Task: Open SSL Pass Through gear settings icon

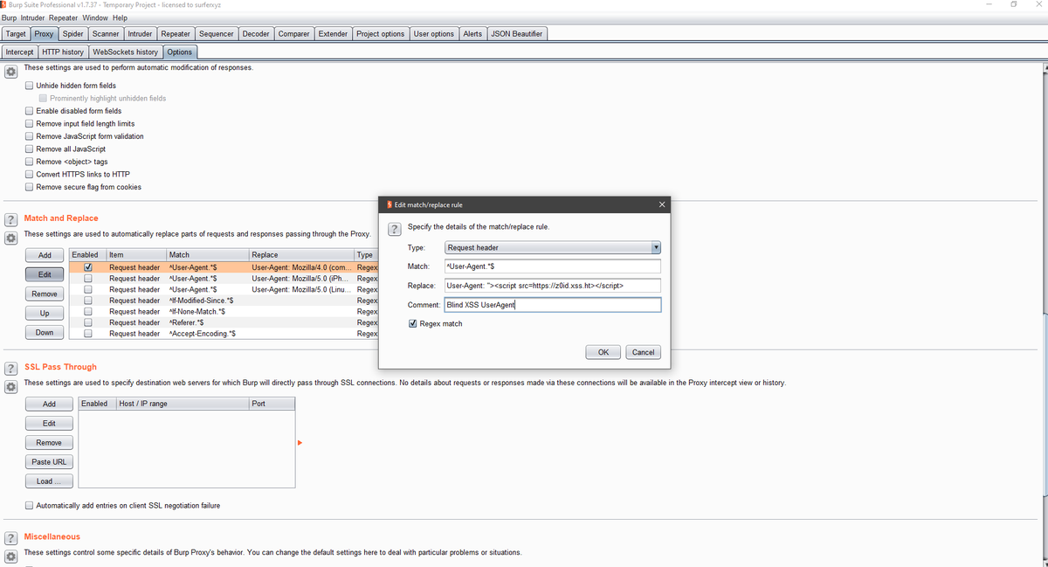Action: (x=11, y=386)
